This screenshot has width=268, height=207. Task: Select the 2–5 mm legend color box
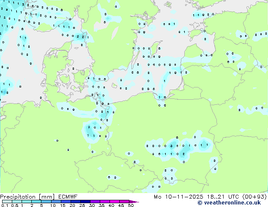coord(36,202)
